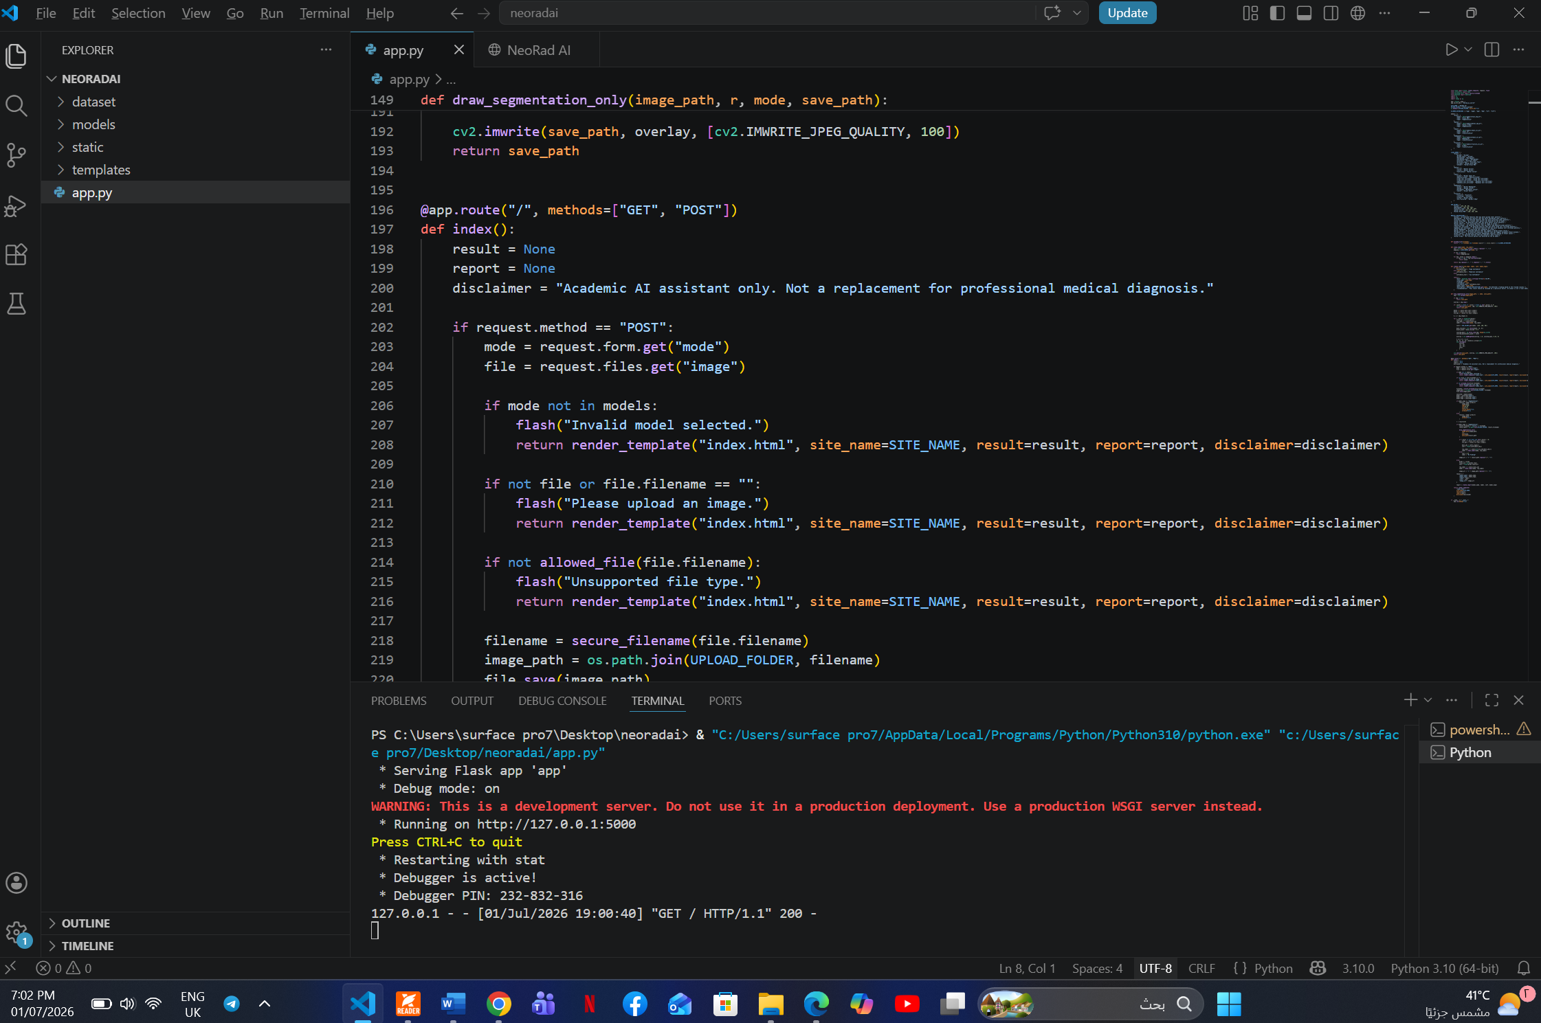
Task: Open Manage settings gear
Action: coord(16,934)
